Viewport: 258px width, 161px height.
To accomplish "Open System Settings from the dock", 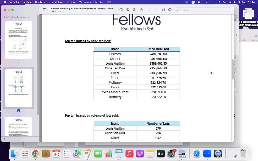I will tap(171, 154).
